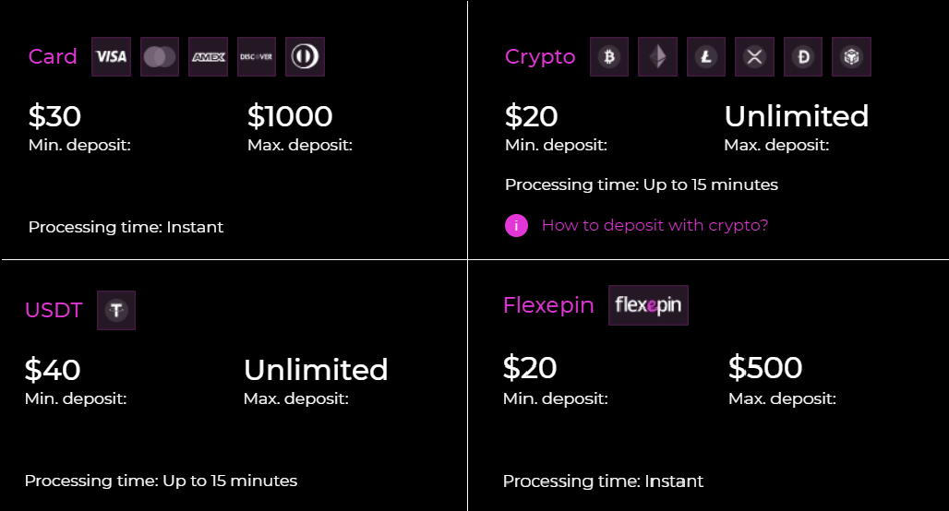Select the Card payment method heading
Screen dimensions: 949x511
tap(53, 57)
